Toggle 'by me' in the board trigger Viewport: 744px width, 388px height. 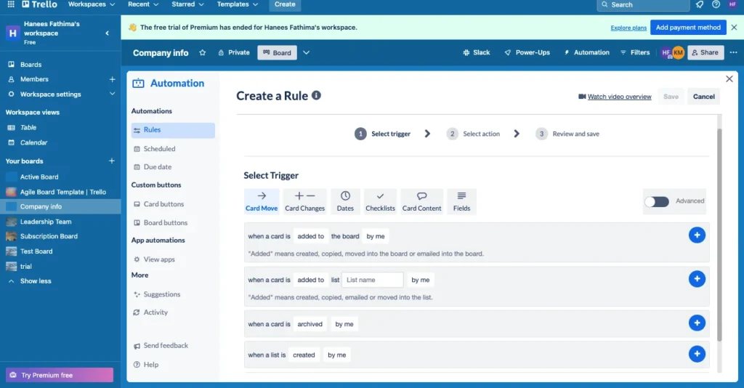point(376,236)
